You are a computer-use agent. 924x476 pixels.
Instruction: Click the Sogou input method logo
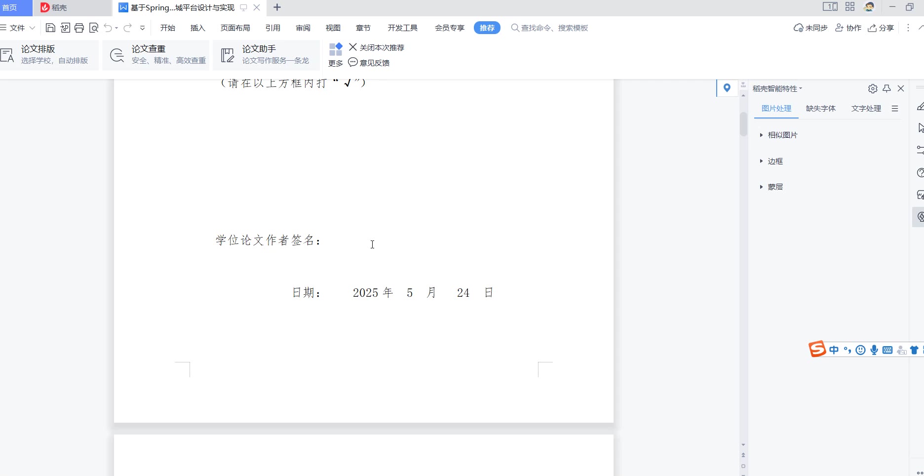click(817, 349)
